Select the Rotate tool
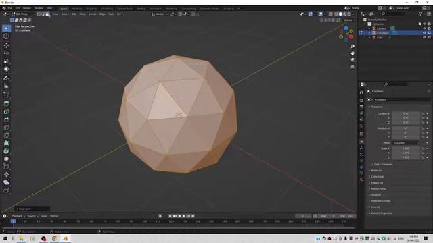 click(6, 53)
